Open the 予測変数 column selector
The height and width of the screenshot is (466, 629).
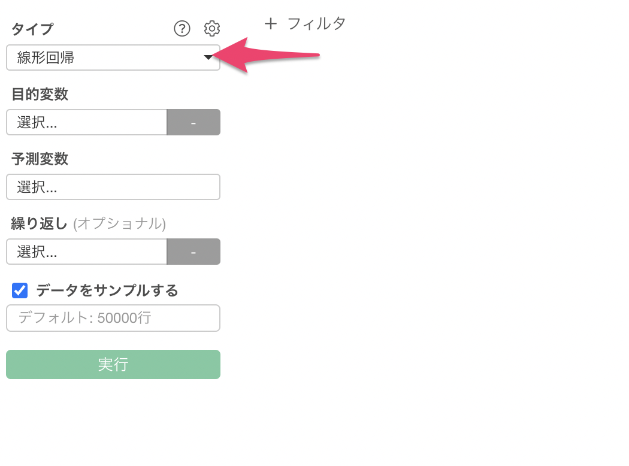click(113, 187)
